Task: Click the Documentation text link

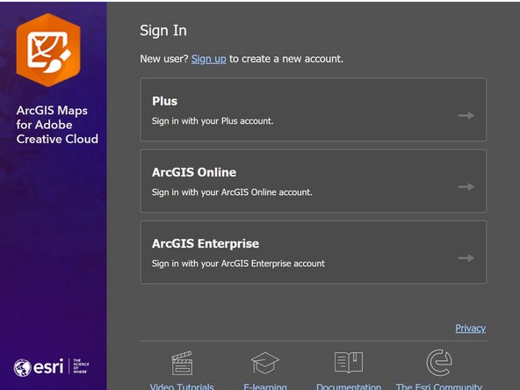Action: (x=349, y=386)
